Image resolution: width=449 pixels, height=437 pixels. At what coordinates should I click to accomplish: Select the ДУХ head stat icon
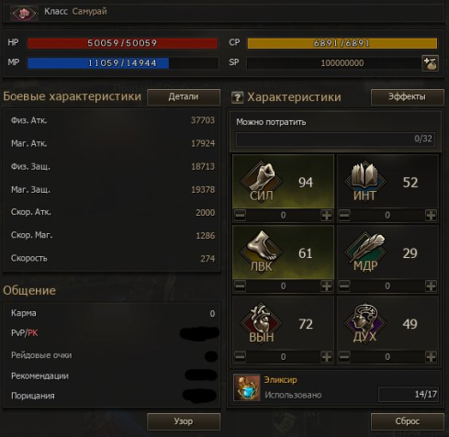pos(365,322)
